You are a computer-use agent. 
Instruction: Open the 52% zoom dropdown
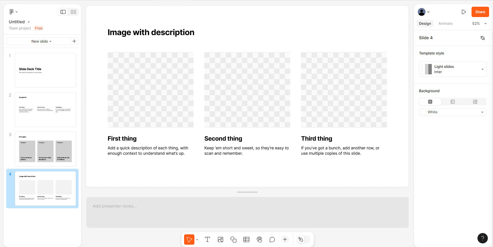(x=479, y=23)
